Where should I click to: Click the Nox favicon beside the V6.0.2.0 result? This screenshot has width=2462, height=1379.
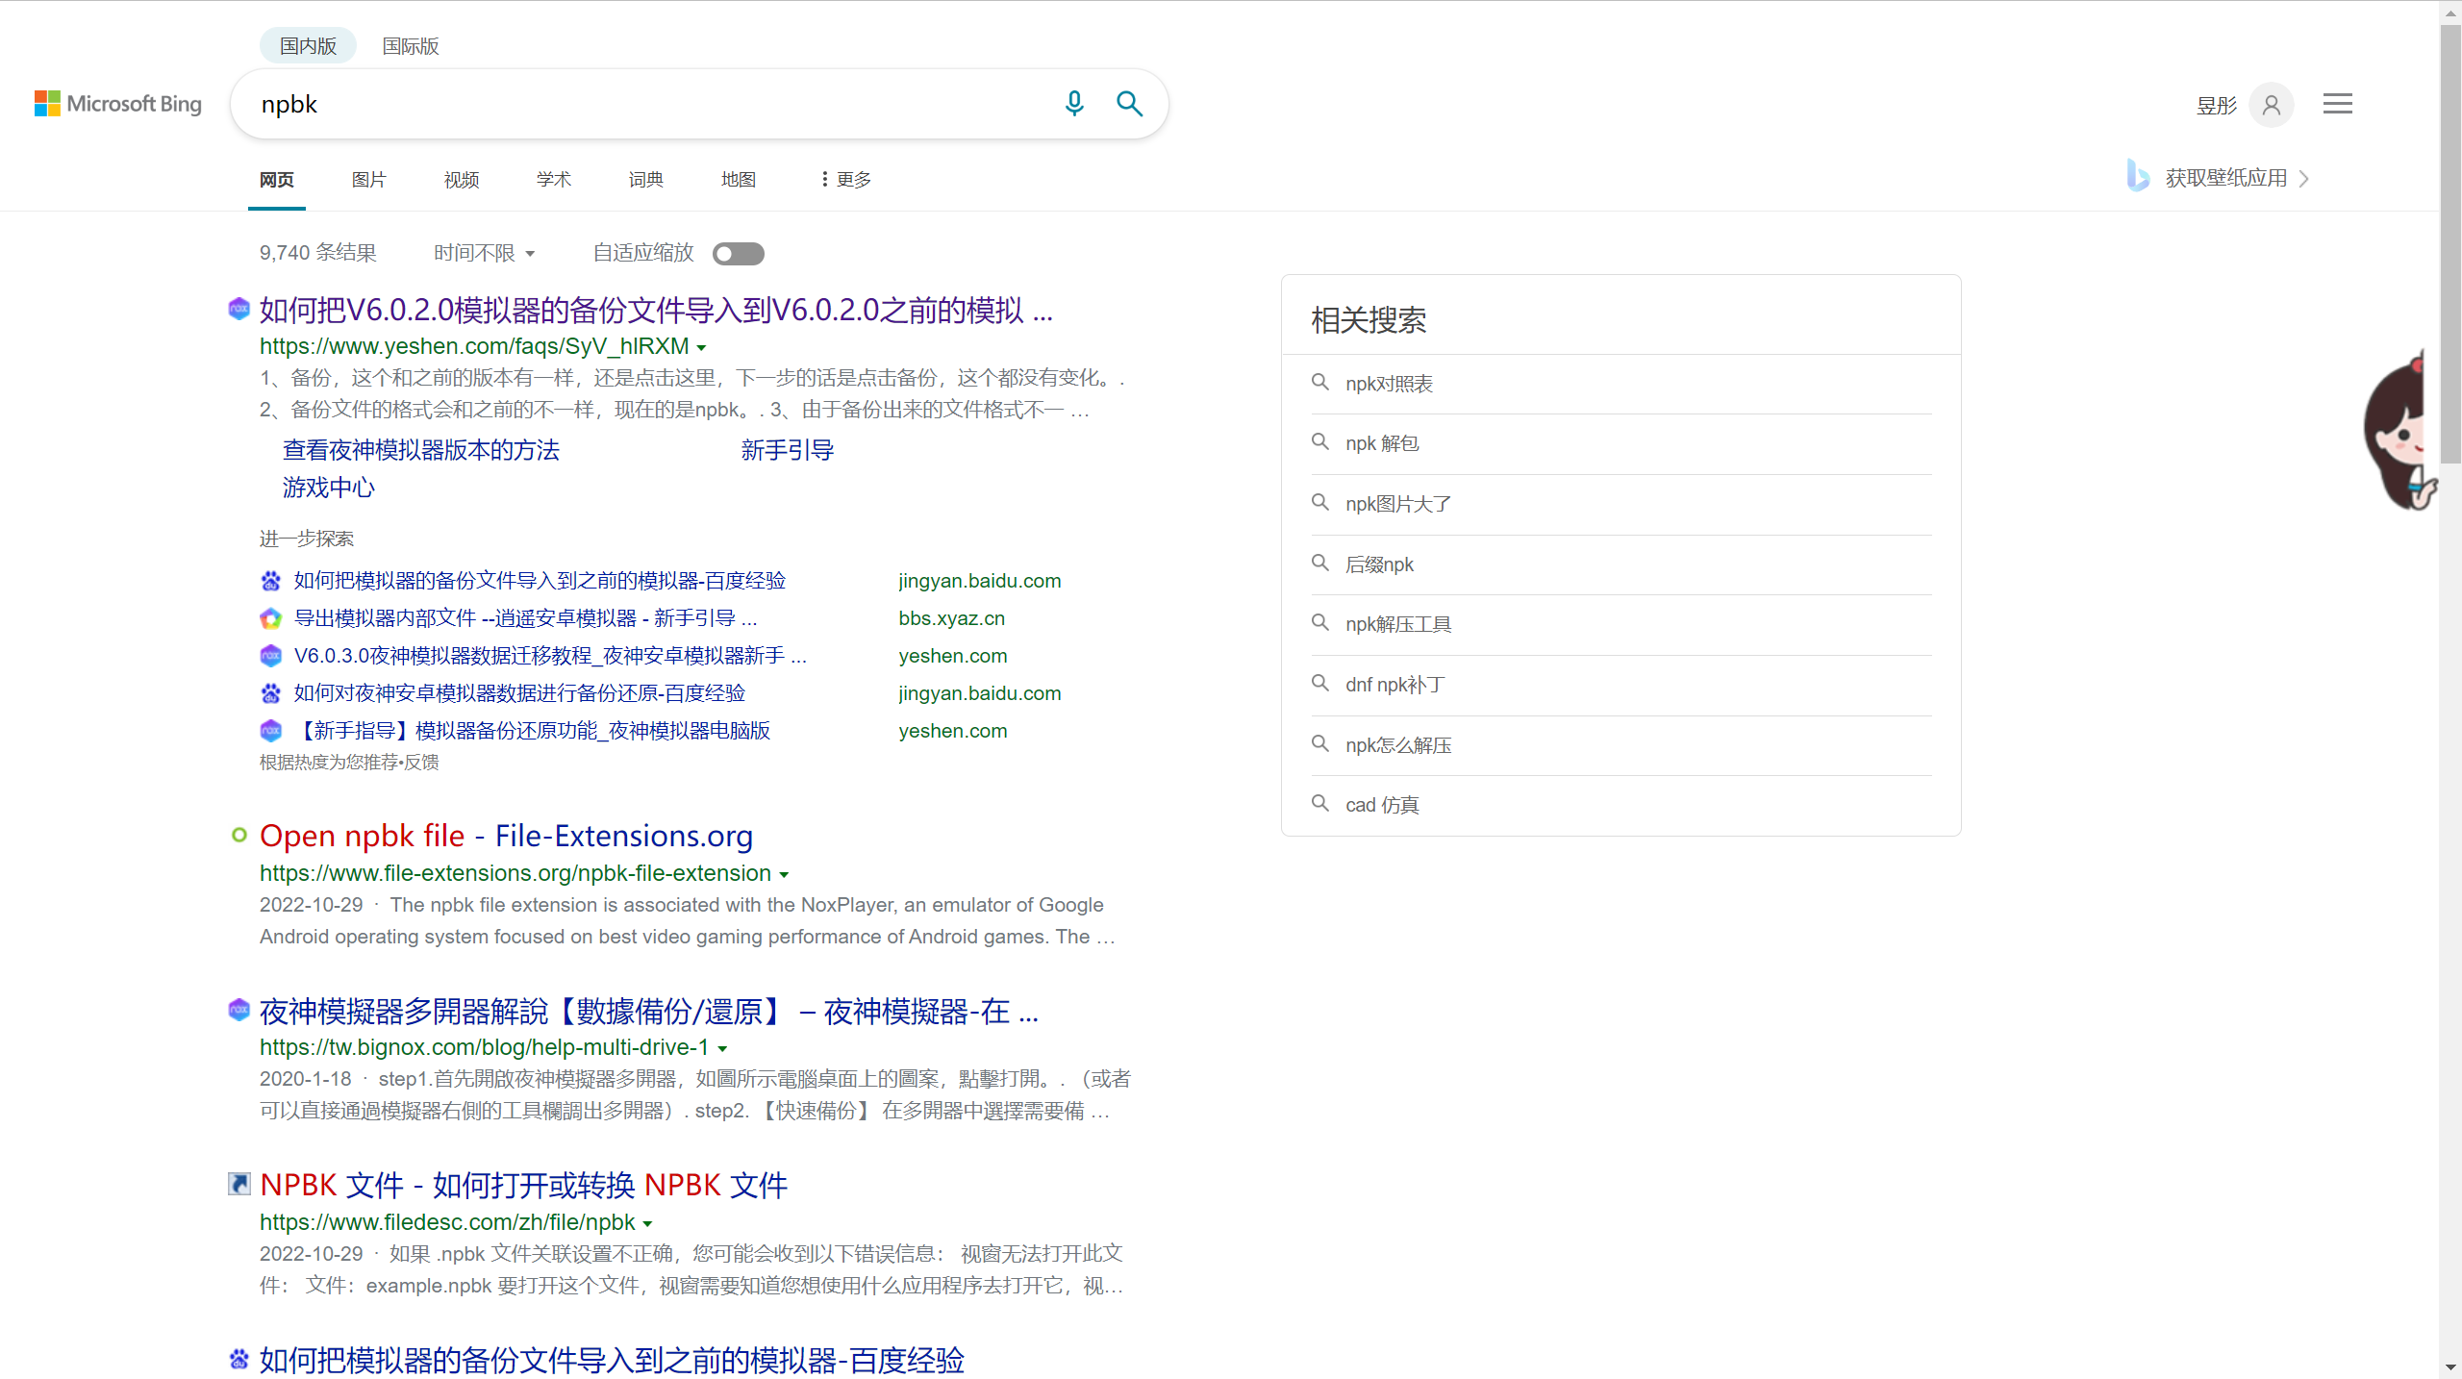point(239,309)
